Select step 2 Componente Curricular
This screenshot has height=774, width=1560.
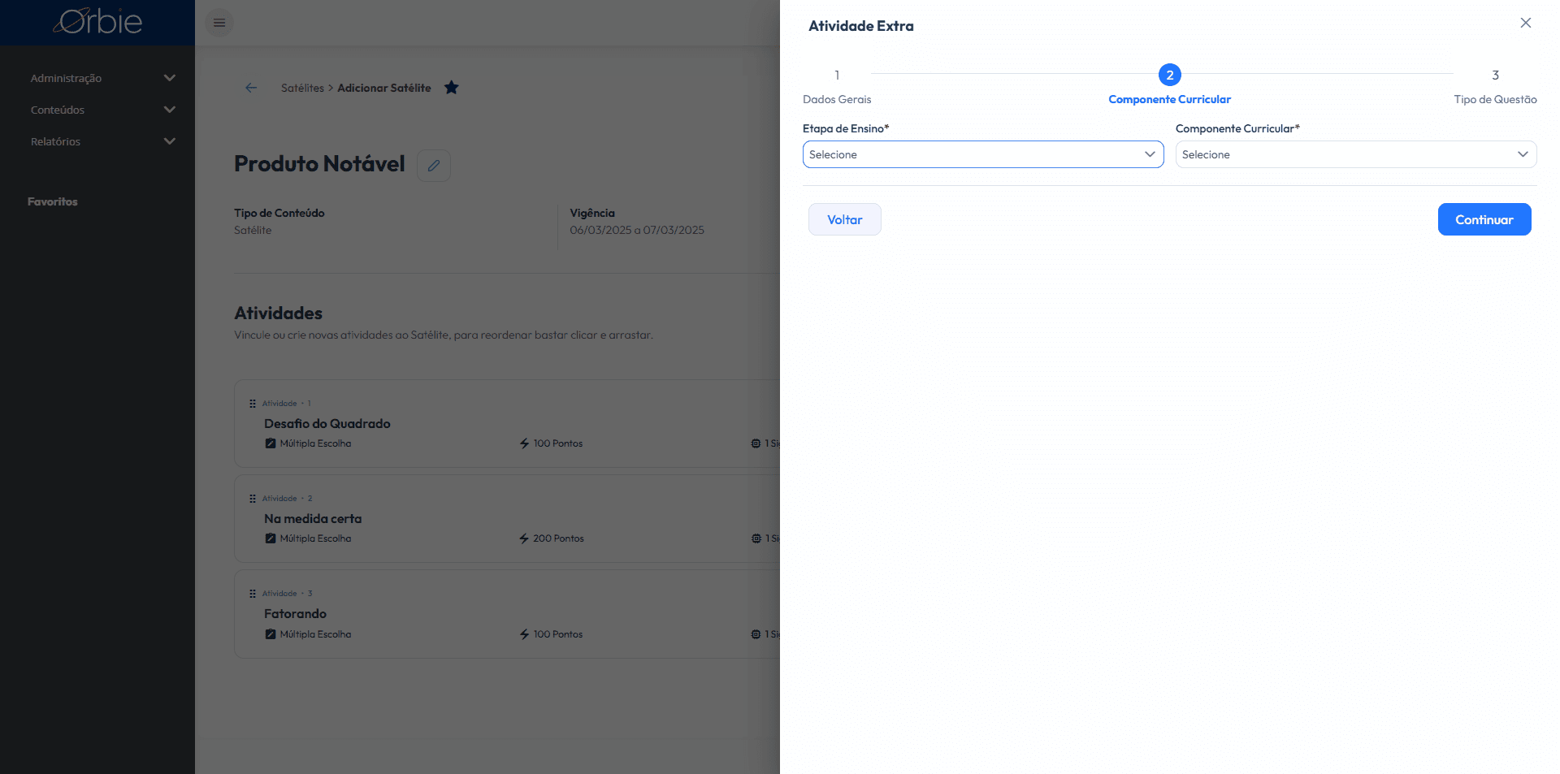click(x=1170, y=85)
